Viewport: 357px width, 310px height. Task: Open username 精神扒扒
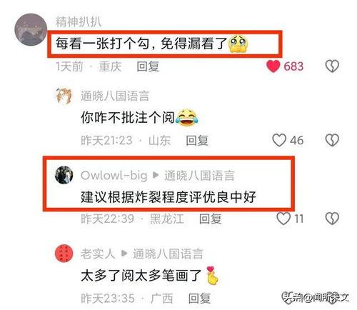click(x=79, y=21)
